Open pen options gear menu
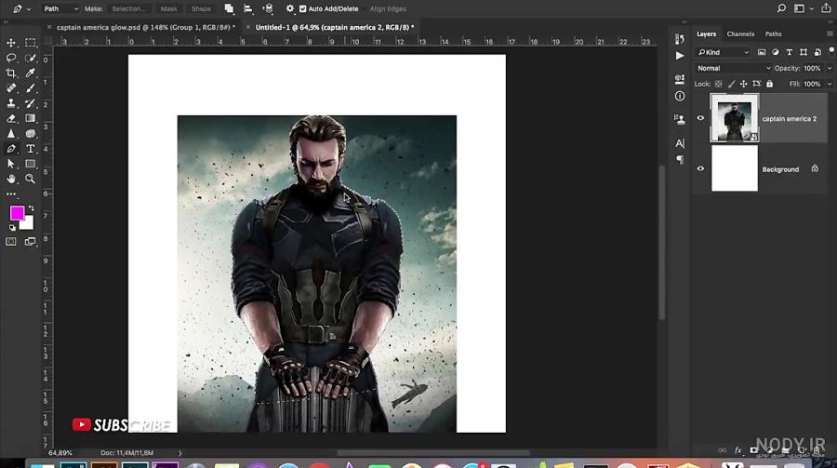 coord(290,8)
